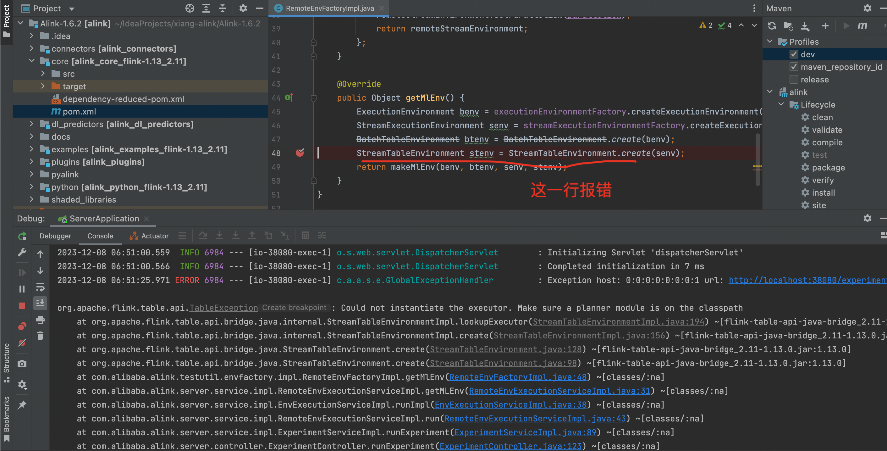The image size is (887, 451).
Task: Open Debug panel settings gear
Action: (x=868, y=219)
